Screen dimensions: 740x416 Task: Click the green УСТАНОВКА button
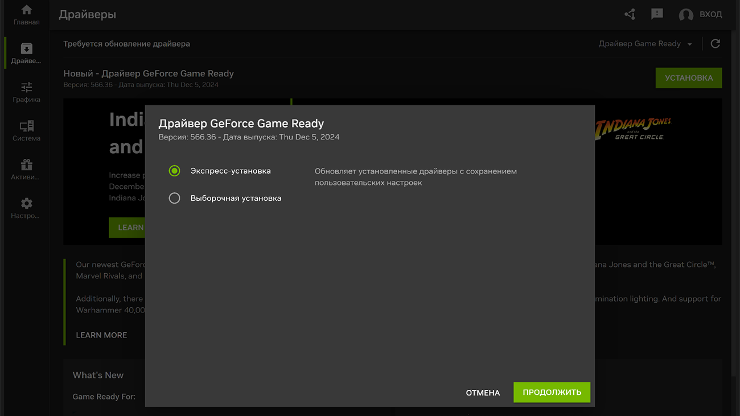[x=689, y=78]
